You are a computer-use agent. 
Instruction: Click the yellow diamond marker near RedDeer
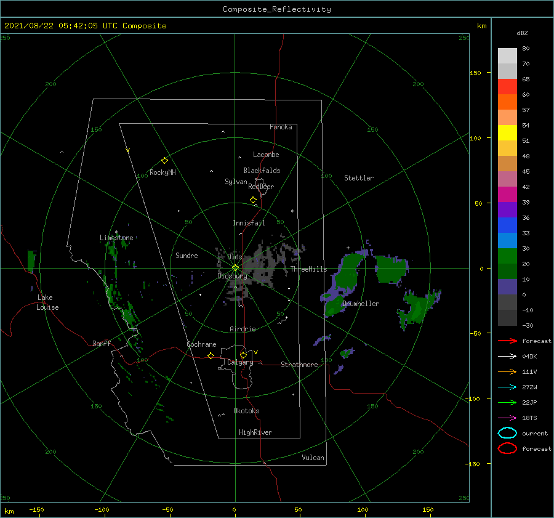tap(253, 200)
